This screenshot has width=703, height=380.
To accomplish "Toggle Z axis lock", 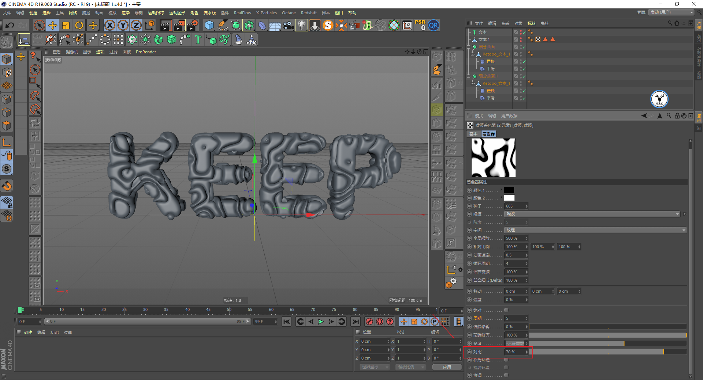I will pyautogui.click(x=136, y=25).
